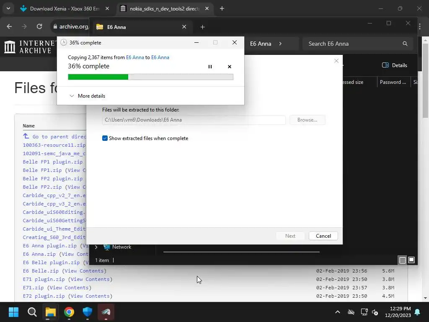Open network status tray icon
429x322 pixels.
tap(364, 312)
